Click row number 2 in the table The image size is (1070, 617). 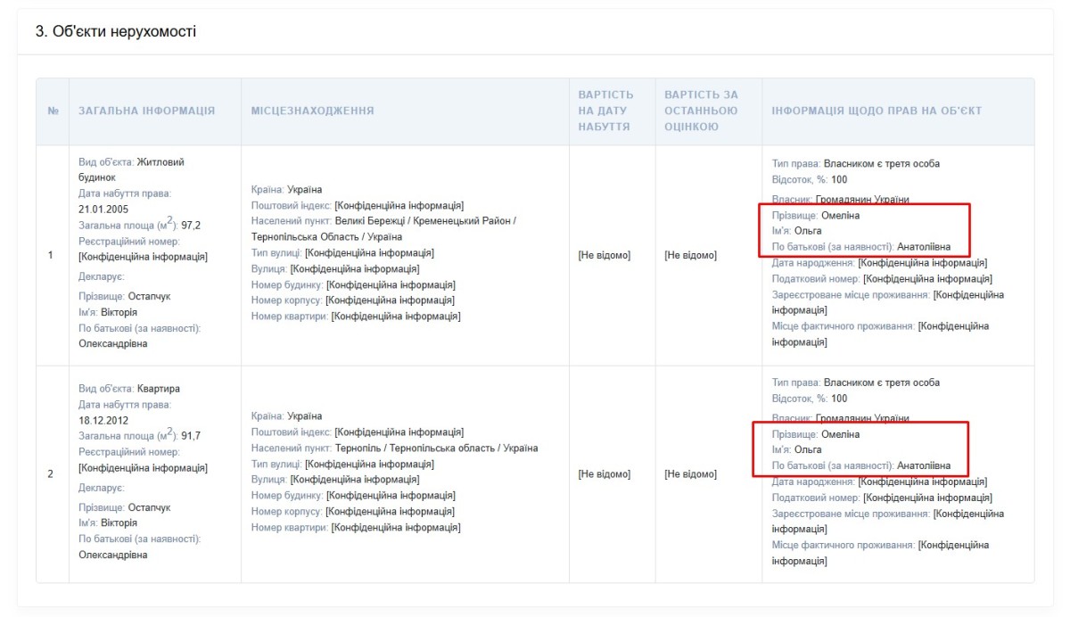pos(50,474)
